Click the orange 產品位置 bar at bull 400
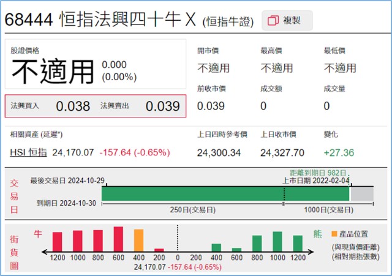The image size is (392, 276). [x=139, y=241]
